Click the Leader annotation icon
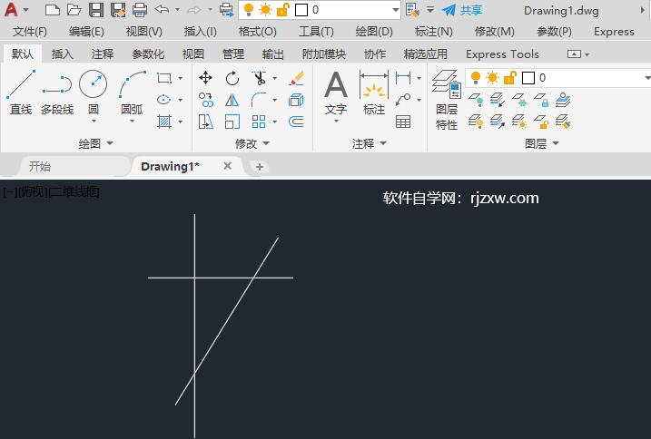 403,100
